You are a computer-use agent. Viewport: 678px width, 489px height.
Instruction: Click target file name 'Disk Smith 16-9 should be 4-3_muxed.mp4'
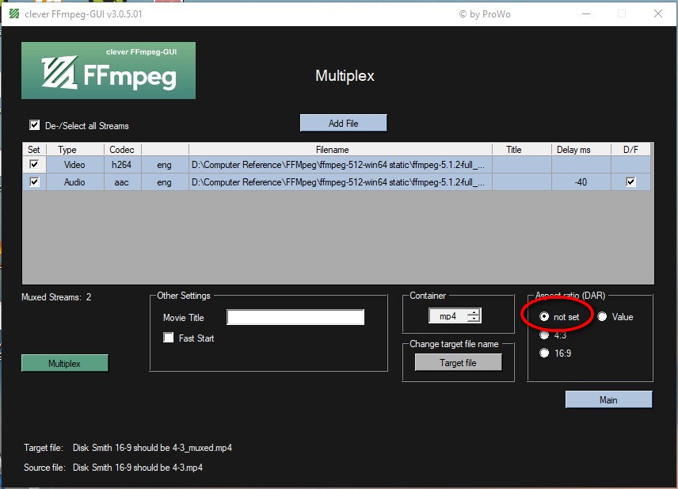point(152,448)
